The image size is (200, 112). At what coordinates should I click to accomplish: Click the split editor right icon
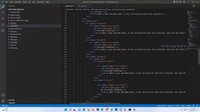pyautogui.click(x=194, y=6)
